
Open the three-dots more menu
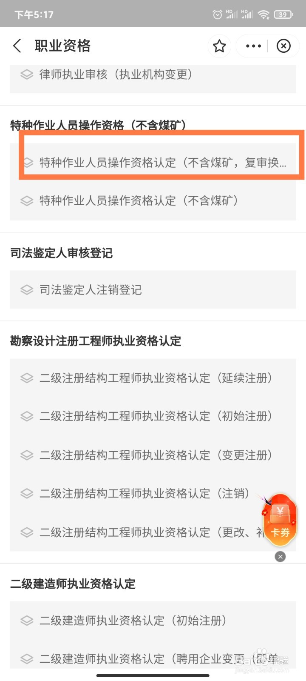[254, 46]
